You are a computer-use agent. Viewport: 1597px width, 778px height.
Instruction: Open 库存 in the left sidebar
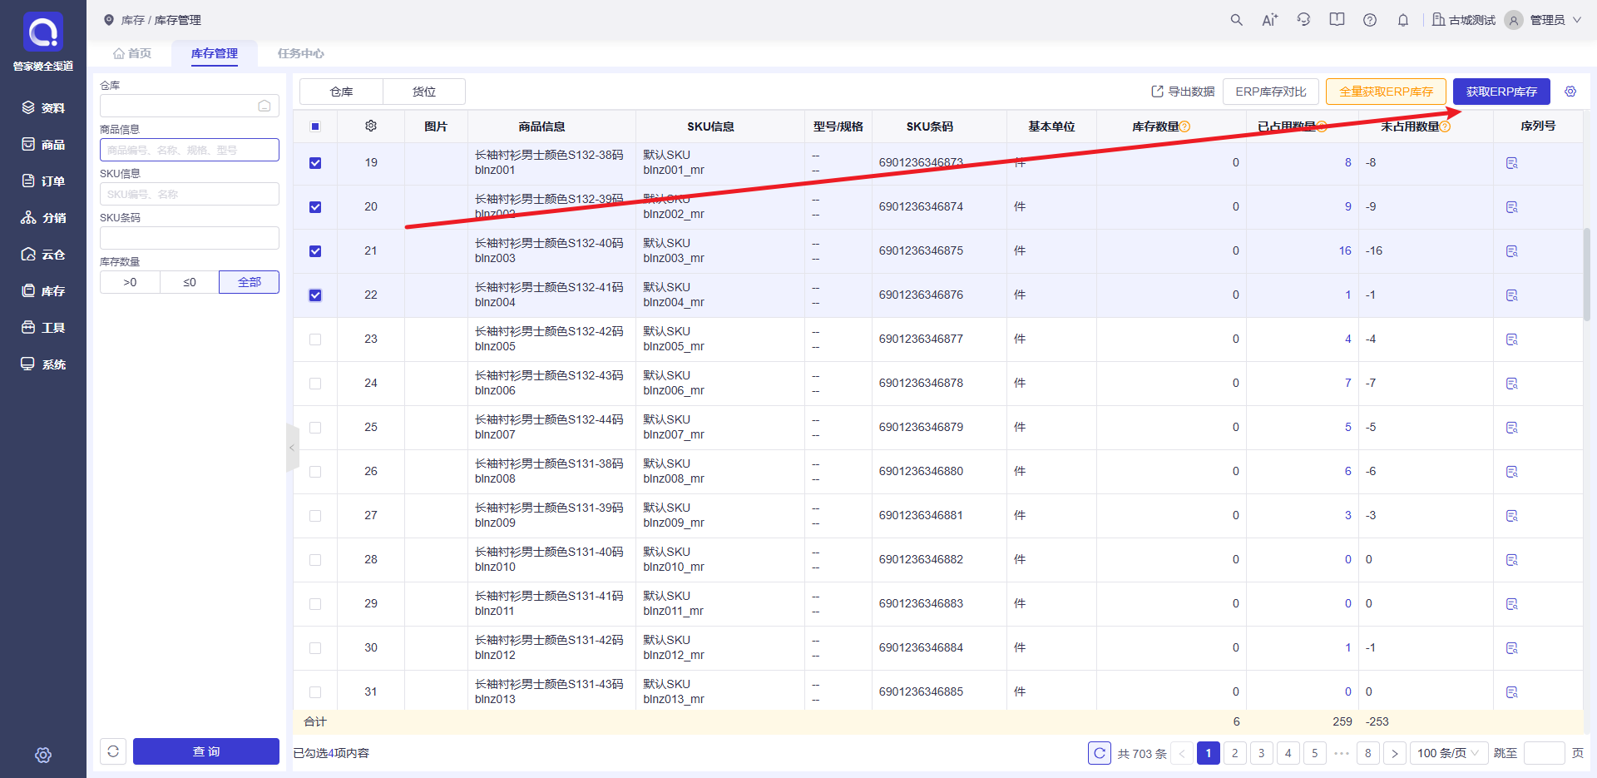click(43, 290)
